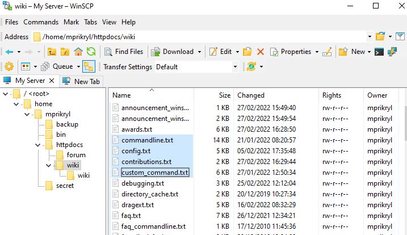Click the keep remote directory up to date icon
The image size is (407, 235).
click(x=251, y=67)
